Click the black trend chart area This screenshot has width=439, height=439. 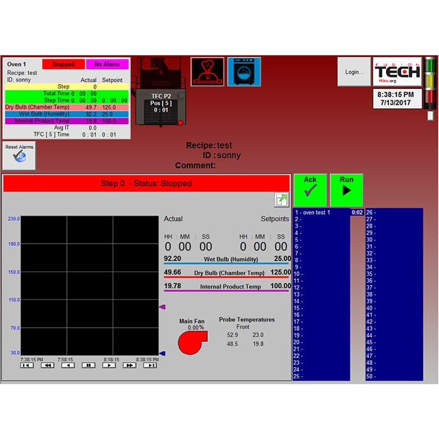pyautogui.click(x=90, y=286)
